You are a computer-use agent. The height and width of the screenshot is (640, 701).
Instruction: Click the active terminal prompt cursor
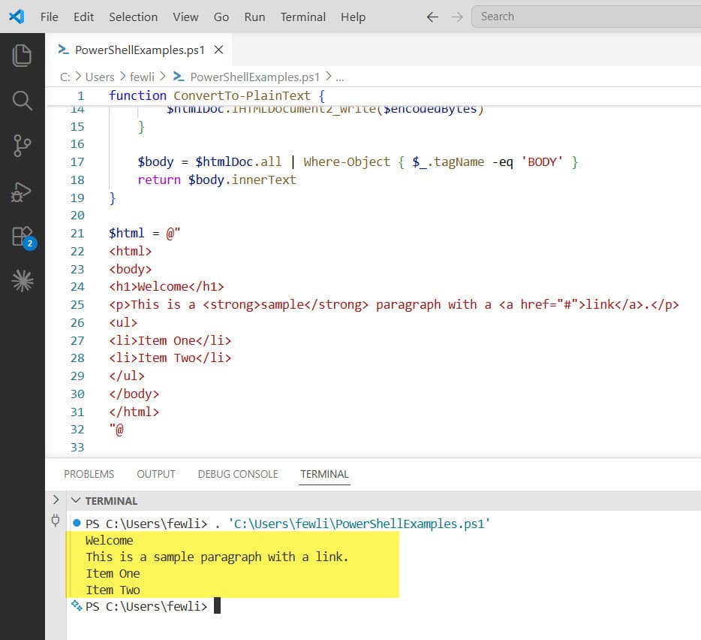[x=217, y=606]
